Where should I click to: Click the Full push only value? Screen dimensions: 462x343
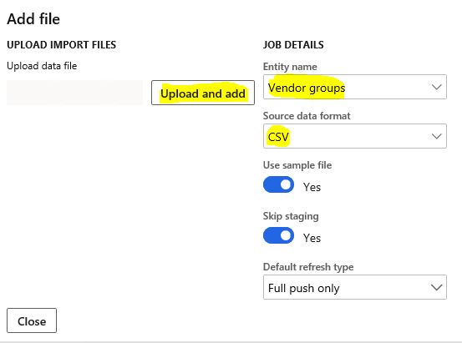pos(304,288)
